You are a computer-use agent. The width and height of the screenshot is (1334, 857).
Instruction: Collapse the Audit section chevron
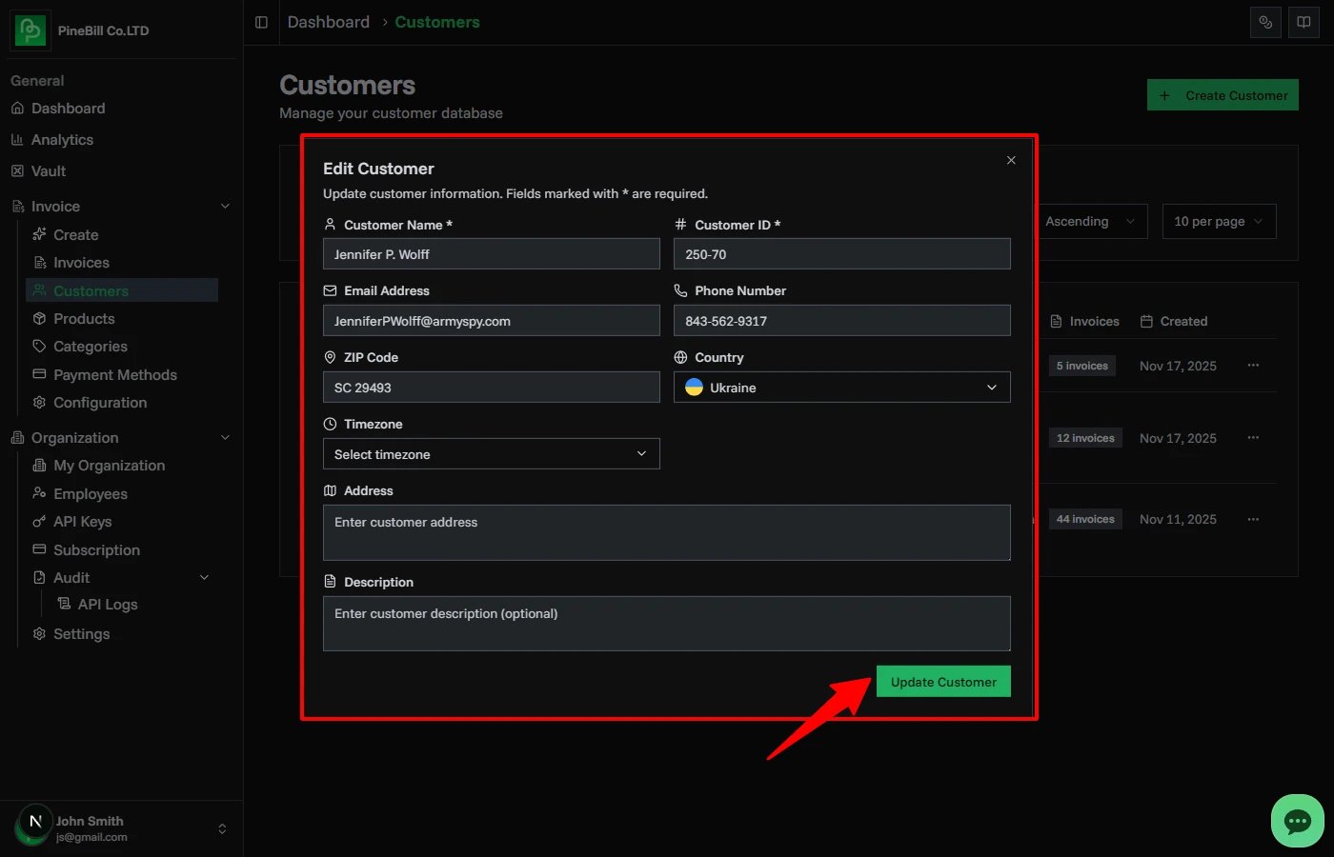pyautogui.click(x=203, y=577)
